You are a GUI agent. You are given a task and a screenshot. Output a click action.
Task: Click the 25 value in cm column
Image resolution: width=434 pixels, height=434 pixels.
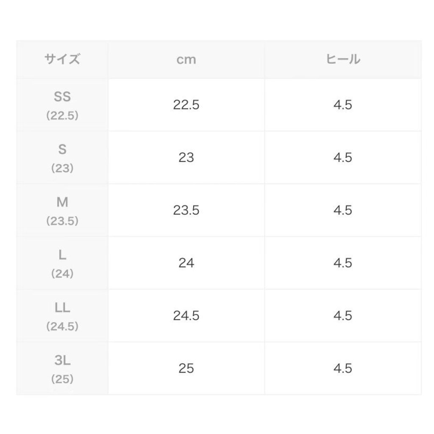coord(186,369)
